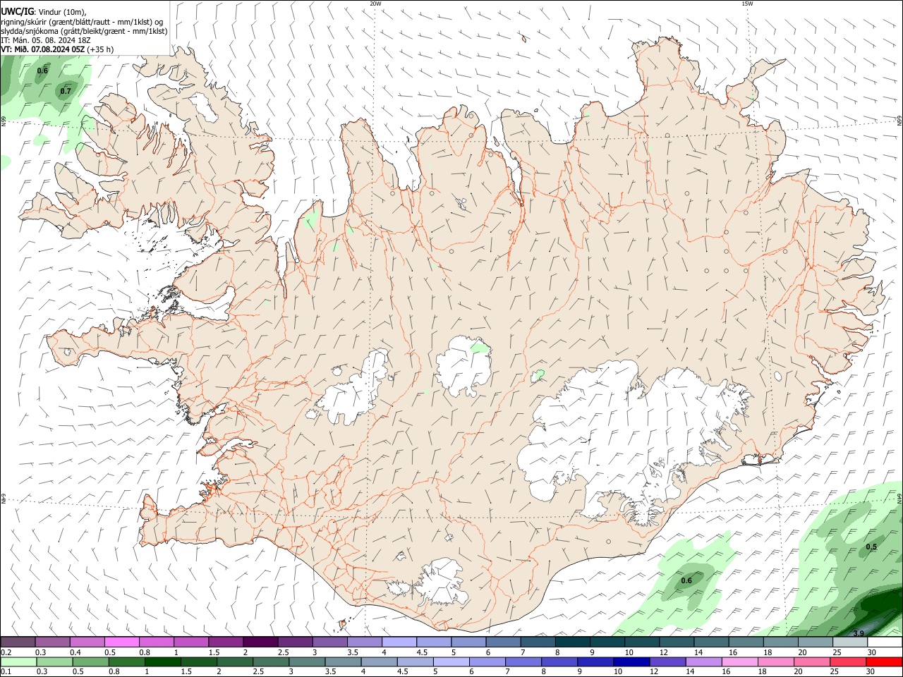Click the 15W longitude label
Image resolution: width=903 pixels, height=677 pixels.
747,4
